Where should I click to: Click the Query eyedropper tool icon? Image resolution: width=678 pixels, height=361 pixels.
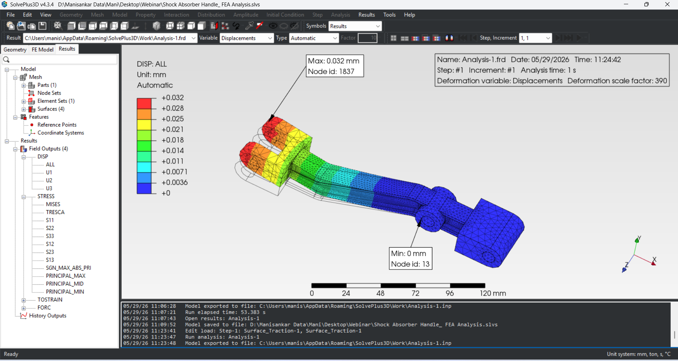(x=249, y=26)
